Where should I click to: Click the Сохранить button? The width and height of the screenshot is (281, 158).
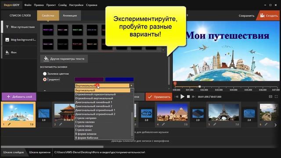click(x=246, y=16)
